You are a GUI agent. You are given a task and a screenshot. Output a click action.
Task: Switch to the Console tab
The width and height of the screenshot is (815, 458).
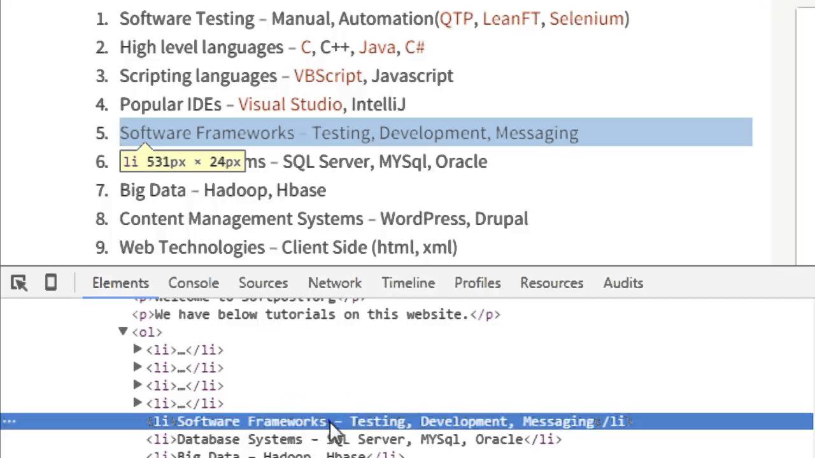click(194, 283)
